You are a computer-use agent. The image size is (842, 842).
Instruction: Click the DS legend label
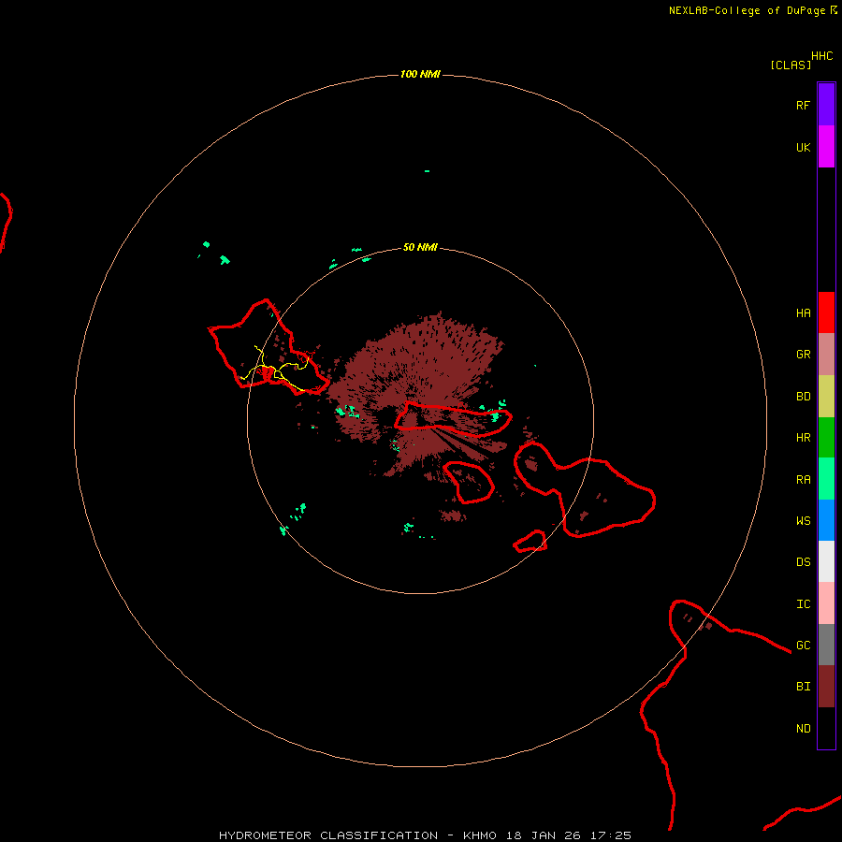[803, 562]
